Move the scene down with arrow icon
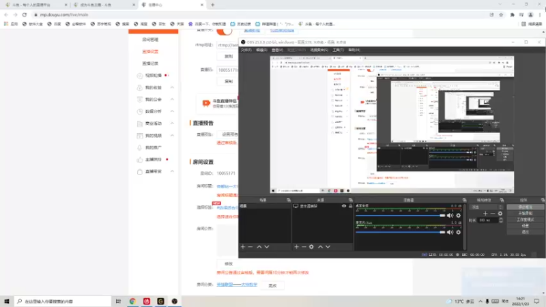Image resolution: width=546 pixels, height=307 pixels. pos(267,247)
